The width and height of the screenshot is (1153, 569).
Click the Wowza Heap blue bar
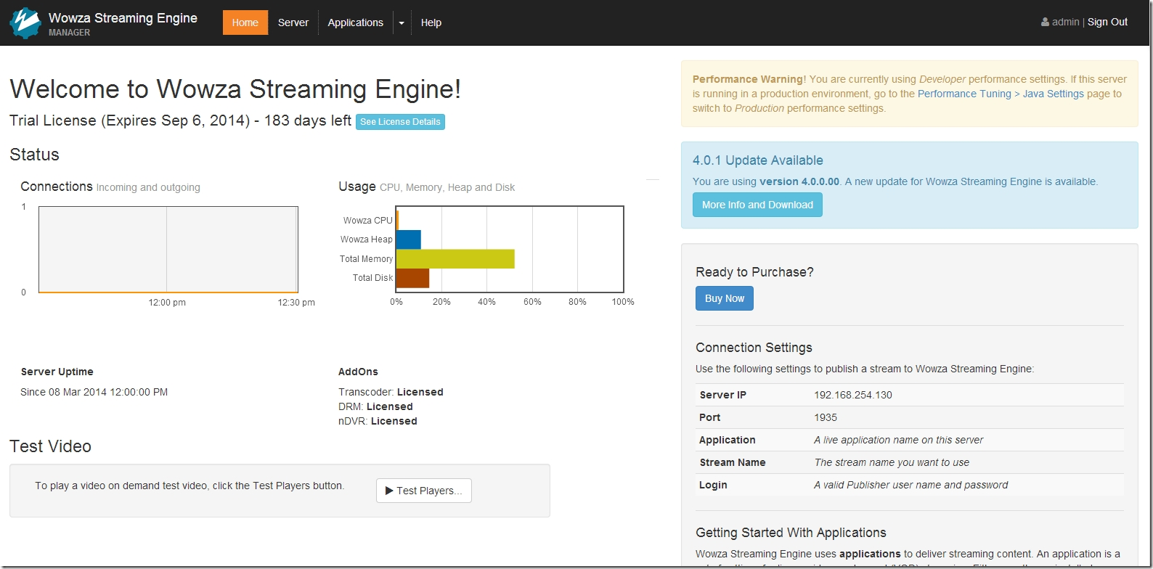coord(409,240)
